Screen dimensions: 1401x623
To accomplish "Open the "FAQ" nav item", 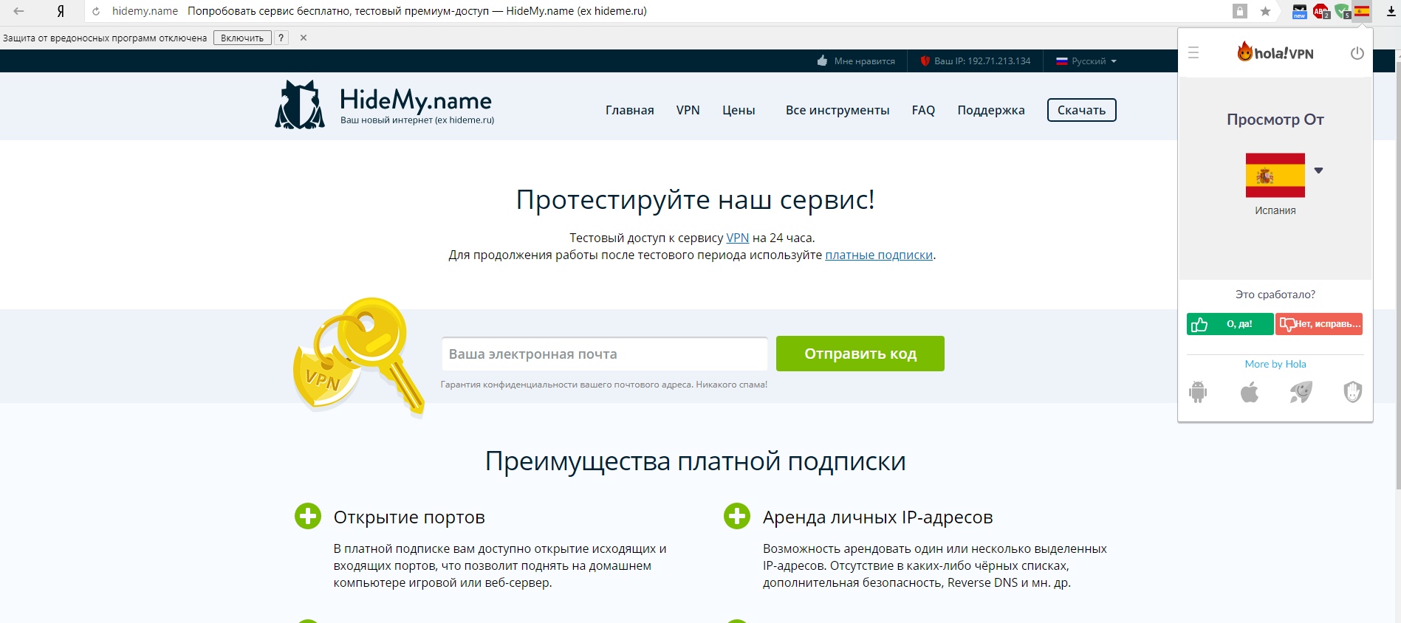I will pos(923,110).
